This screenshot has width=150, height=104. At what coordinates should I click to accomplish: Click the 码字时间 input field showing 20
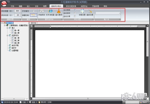[x=17, y=15]
